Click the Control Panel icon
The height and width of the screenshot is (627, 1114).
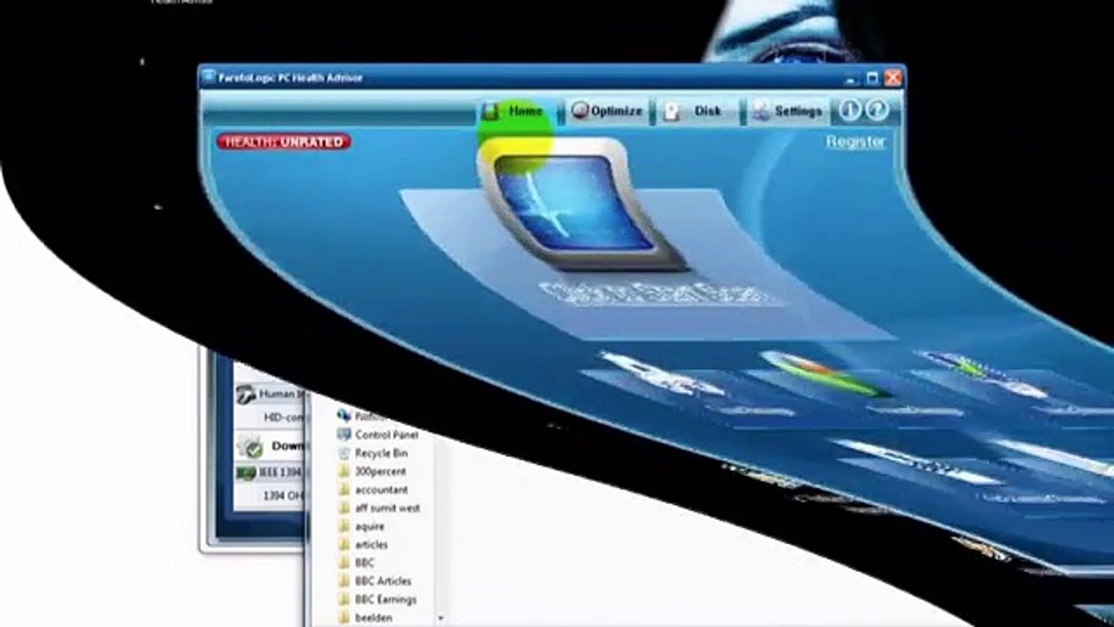[x=343, y=435]
